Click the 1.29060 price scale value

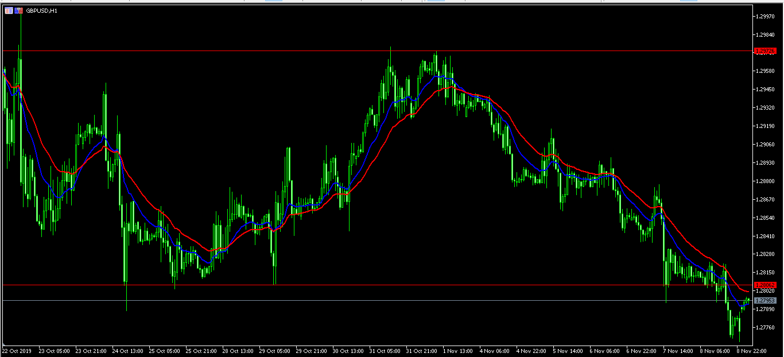766,145
